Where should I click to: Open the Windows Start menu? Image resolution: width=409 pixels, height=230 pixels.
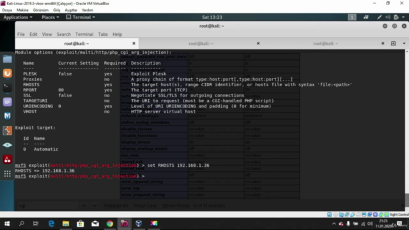click(7, 224)
